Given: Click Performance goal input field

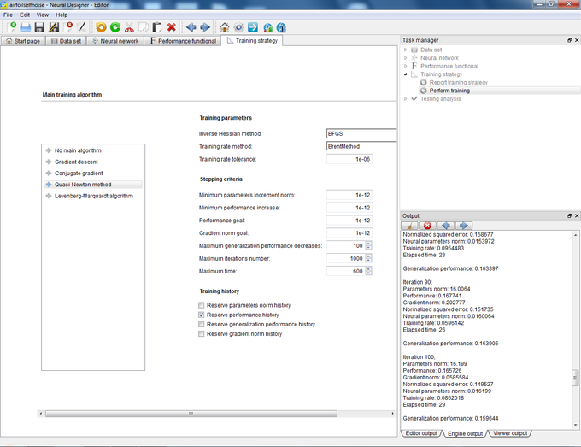Looking at the screenshot, I should pyautogui.click(x=349, y=221).
